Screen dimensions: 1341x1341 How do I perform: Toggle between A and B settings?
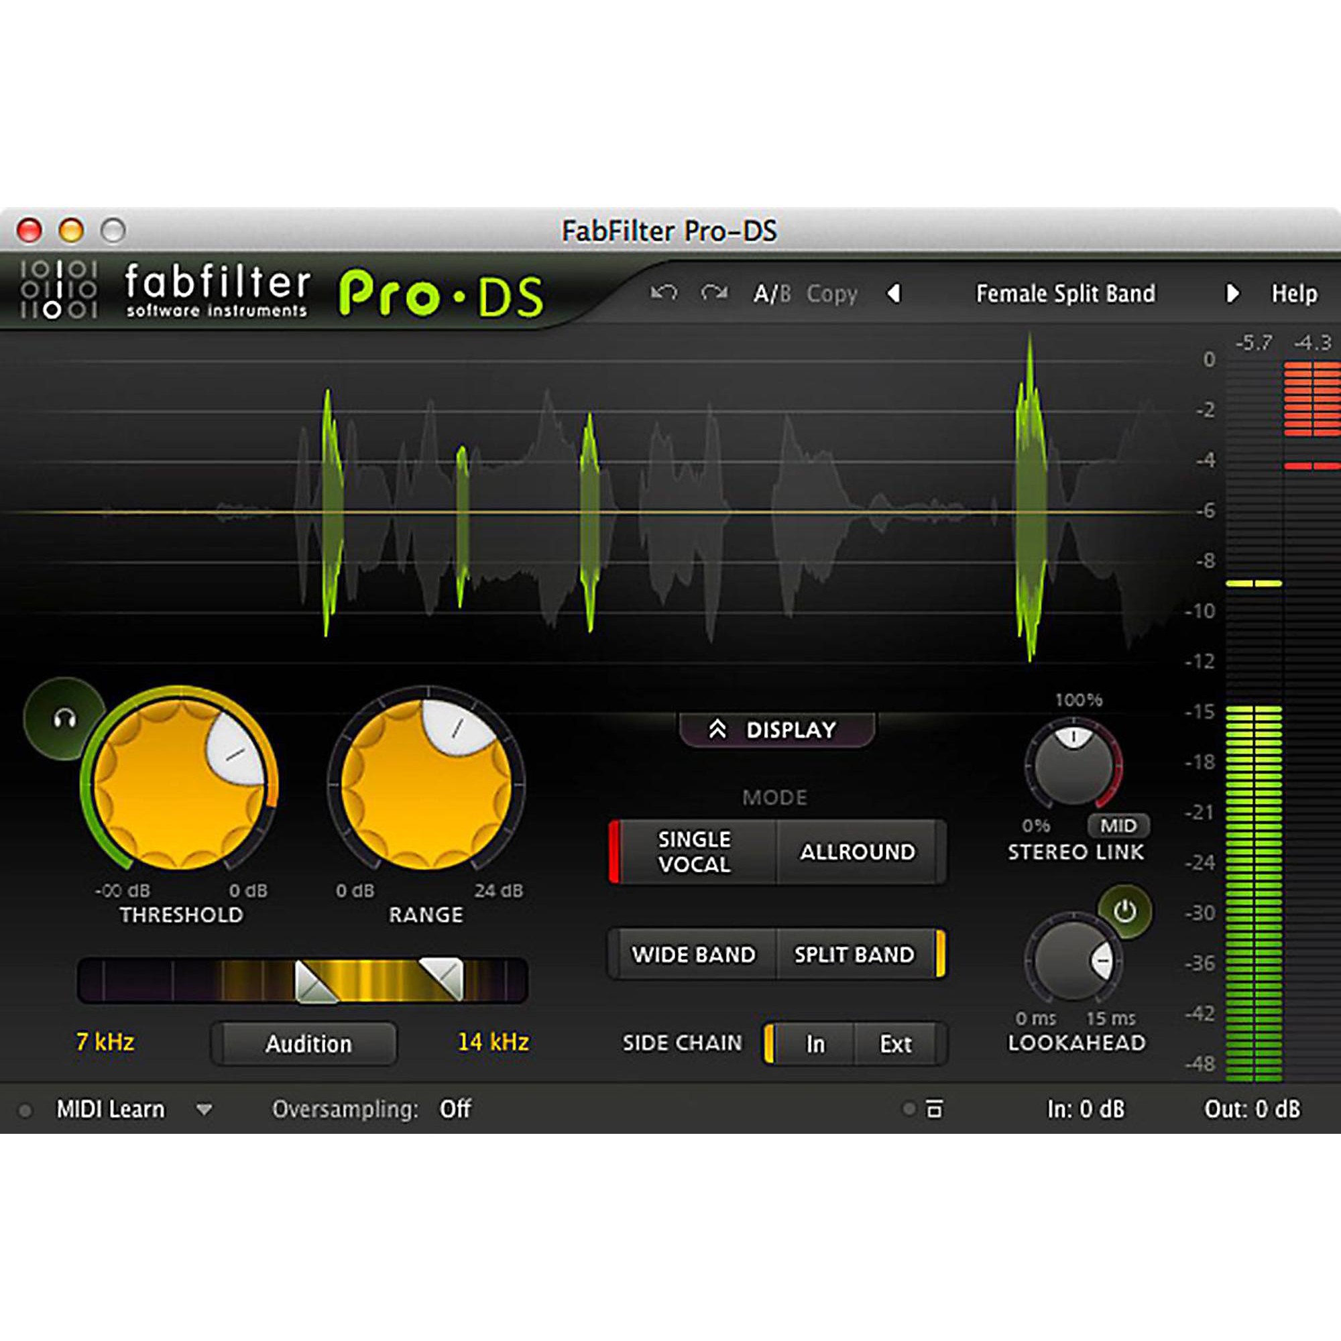(x=771, y=294)
